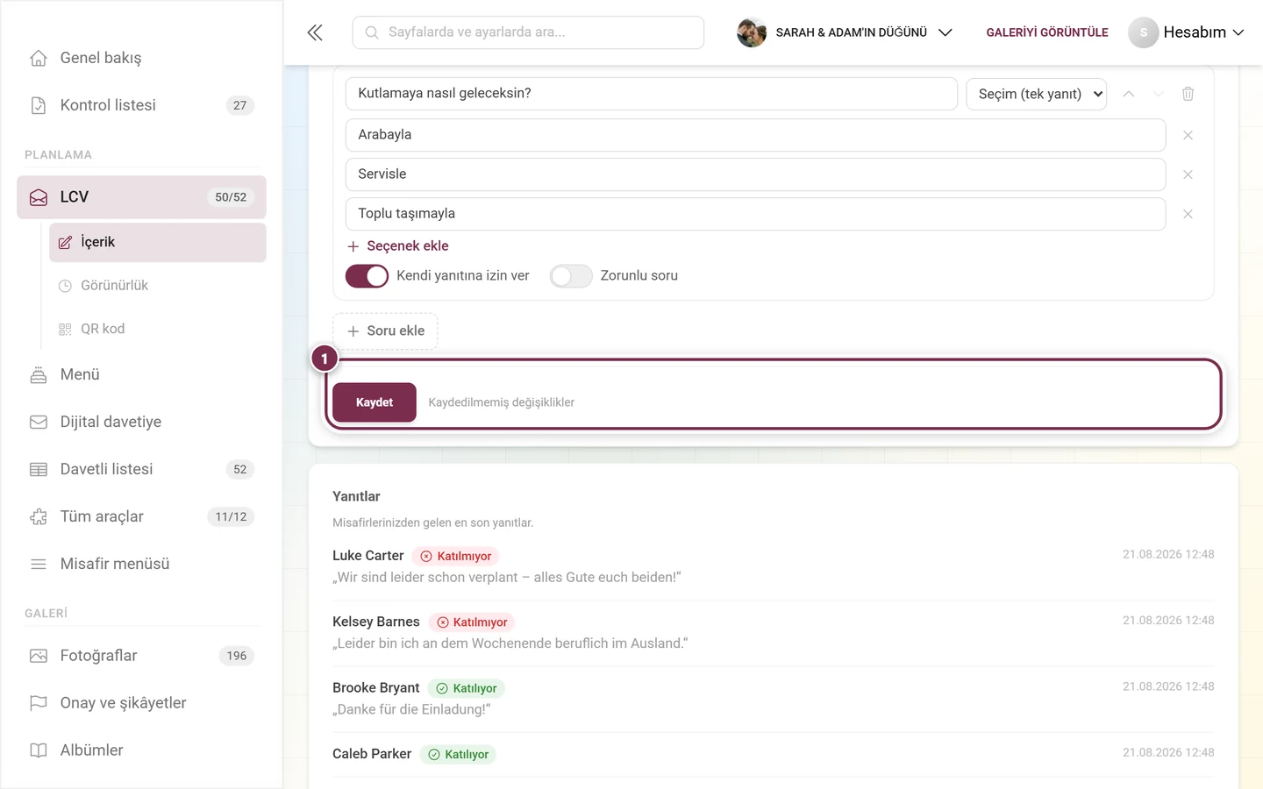Edit the Toplu taşımayla option field
This screenshot has height=789, width=1263.
pyautogui.click(x=755, y=214)
